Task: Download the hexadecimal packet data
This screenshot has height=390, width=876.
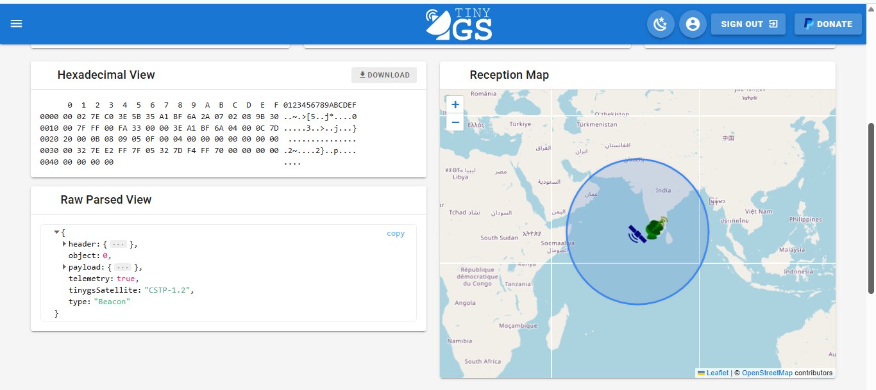Action: pos(384,75)
